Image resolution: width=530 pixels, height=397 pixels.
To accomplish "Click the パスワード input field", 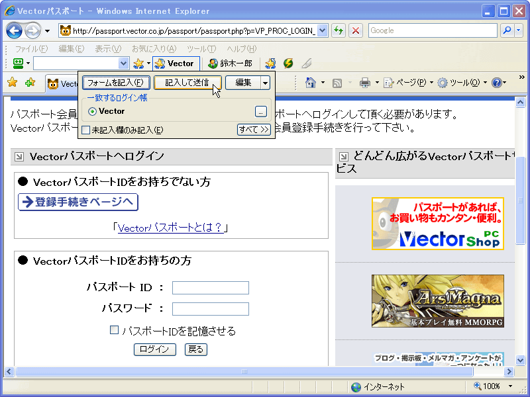I will click(211, 309).
